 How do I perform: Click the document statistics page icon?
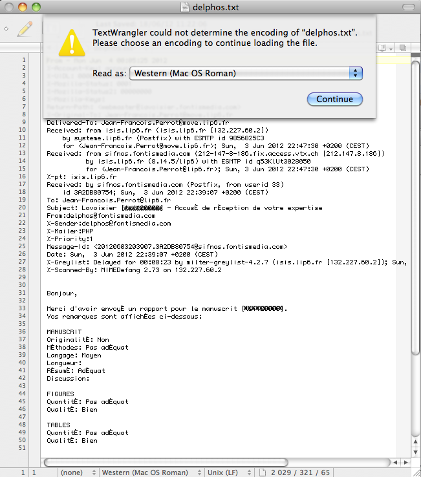(262, 472)
